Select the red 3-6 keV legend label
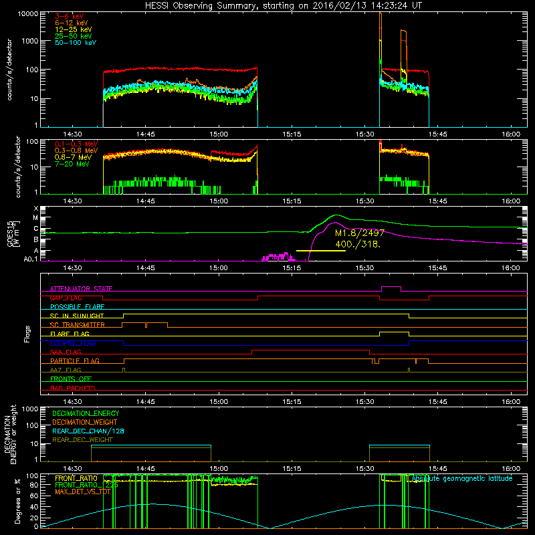535x535 pixels. coord(69,16)
